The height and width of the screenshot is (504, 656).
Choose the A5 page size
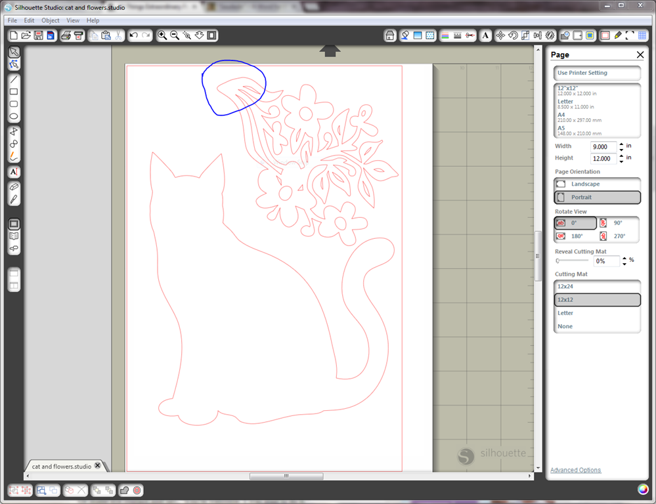point(597,131)
